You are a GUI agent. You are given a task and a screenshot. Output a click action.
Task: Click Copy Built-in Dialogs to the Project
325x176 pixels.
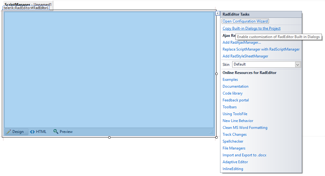(x=251, y=28)
